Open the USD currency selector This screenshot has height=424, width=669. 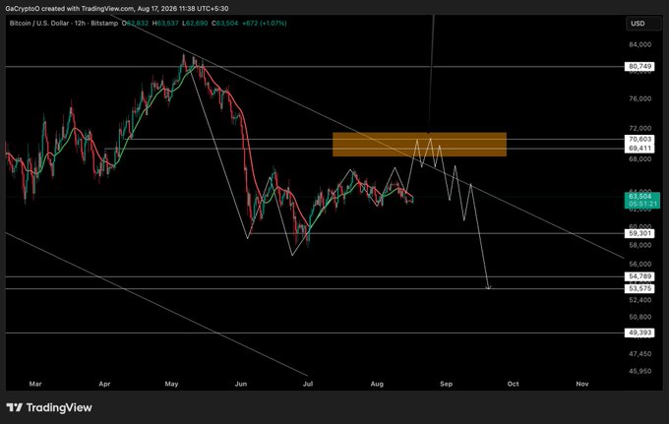pos(643,24)
